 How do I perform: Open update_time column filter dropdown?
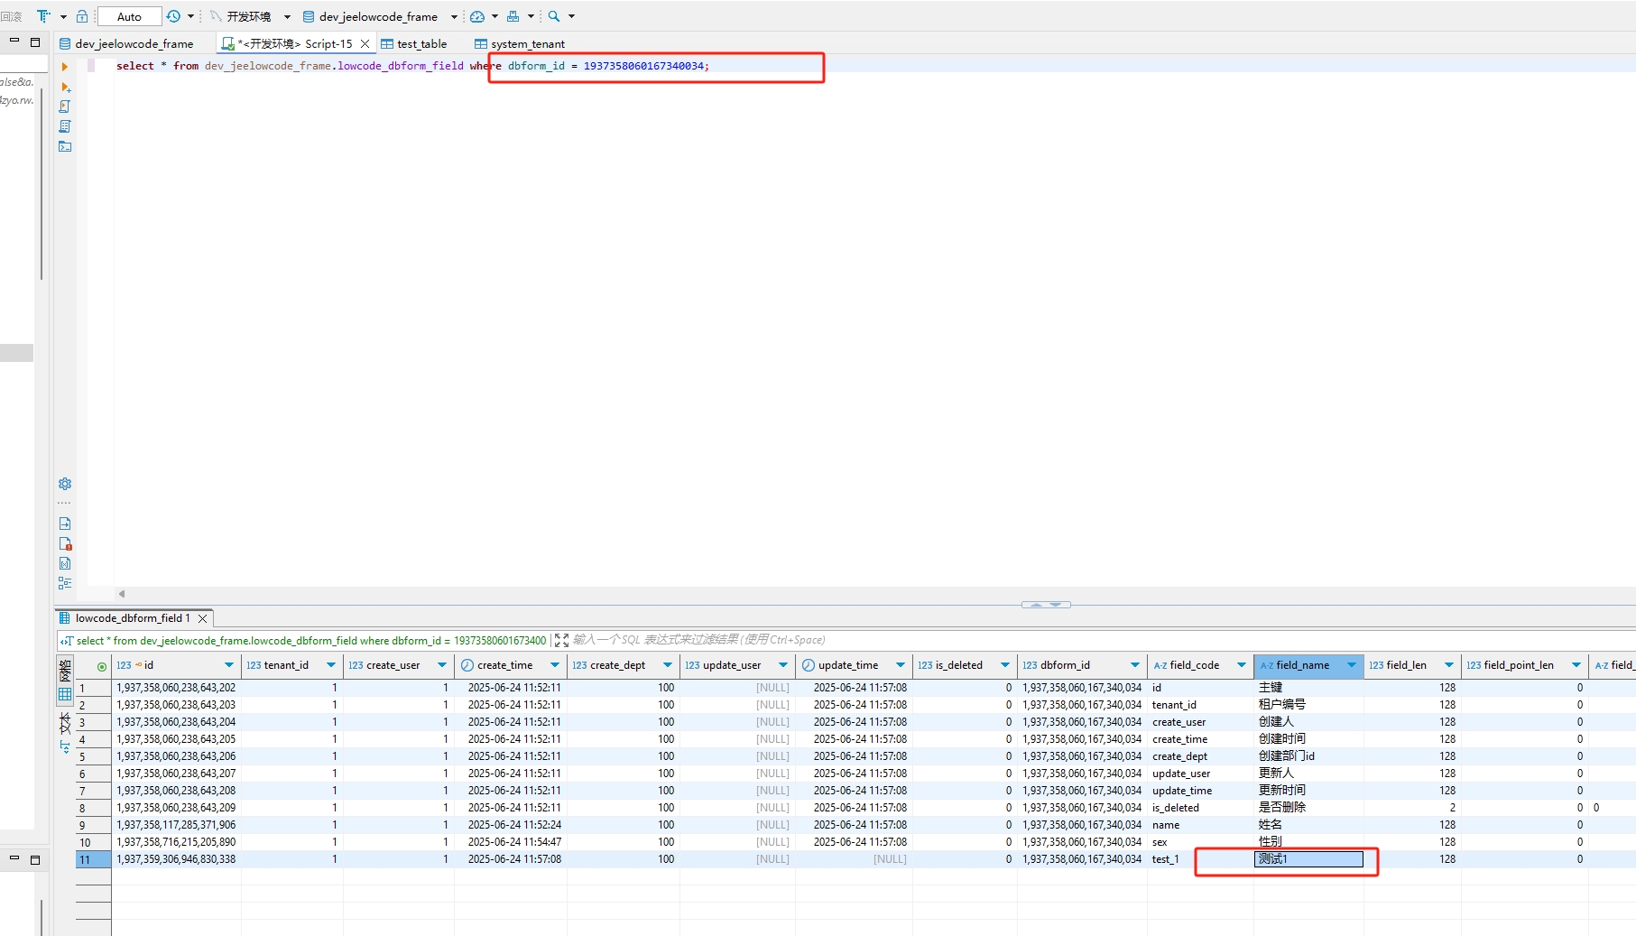901,665
